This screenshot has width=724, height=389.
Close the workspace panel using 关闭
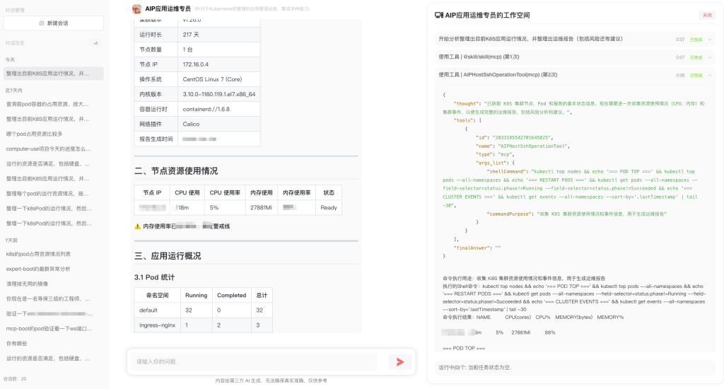(706, 15)
